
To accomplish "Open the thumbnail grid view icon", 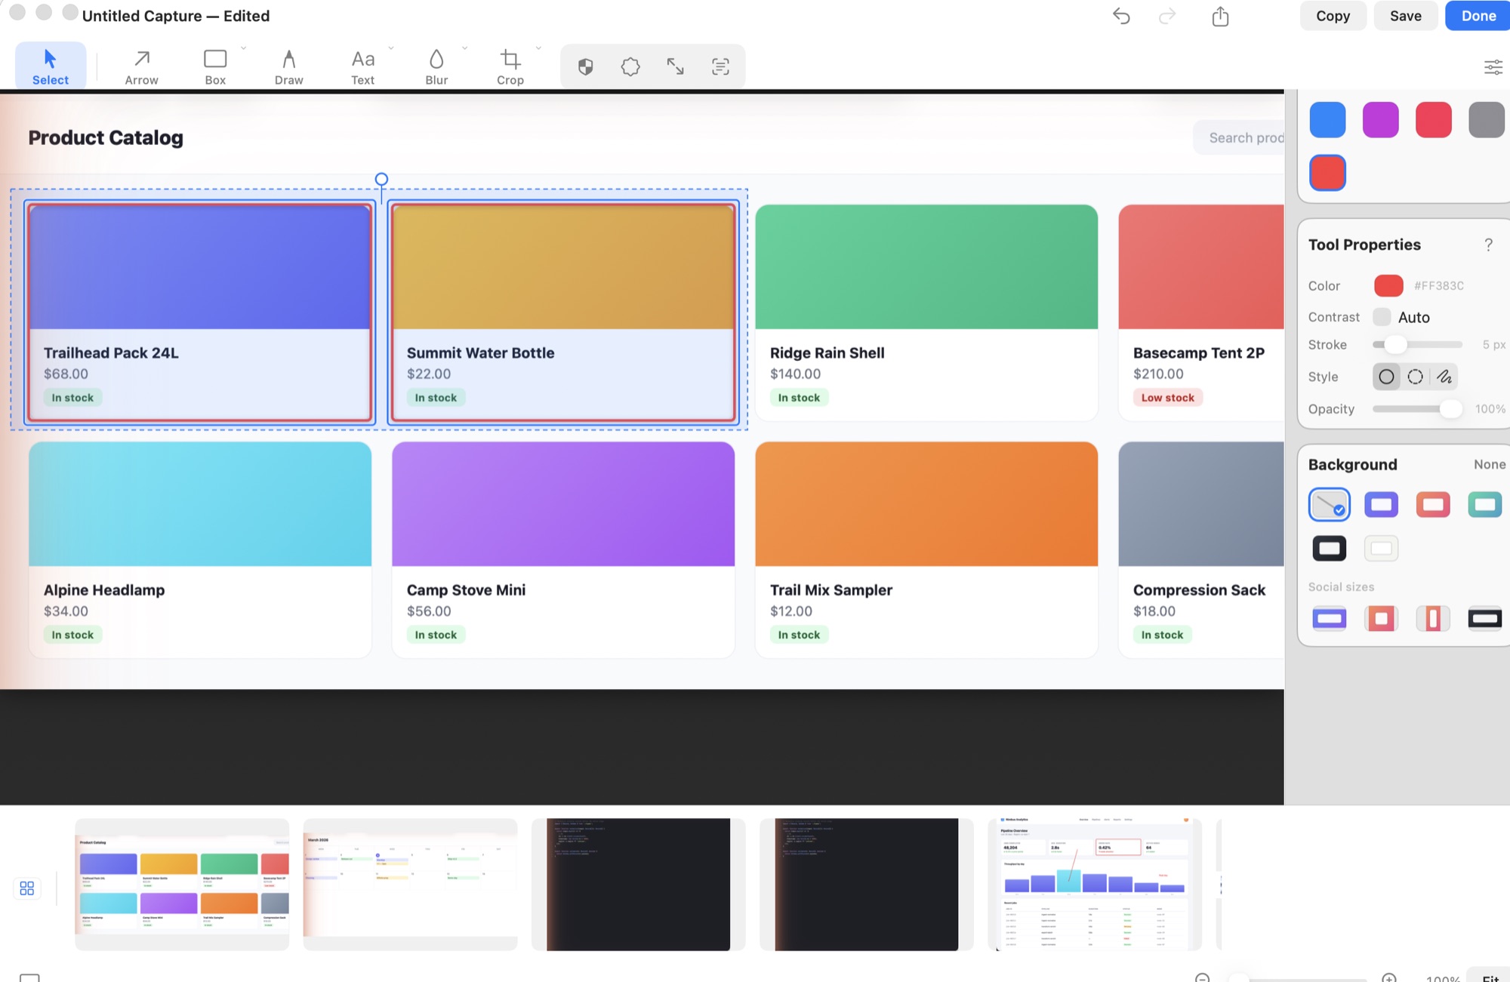I will pyautogui.click(x=27, y=888).
